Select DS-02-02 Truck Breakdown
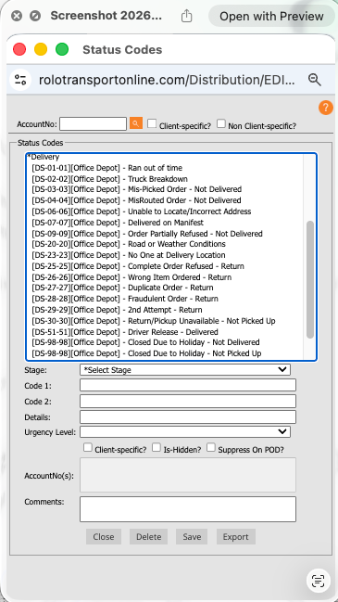 (x=165, y=179)
